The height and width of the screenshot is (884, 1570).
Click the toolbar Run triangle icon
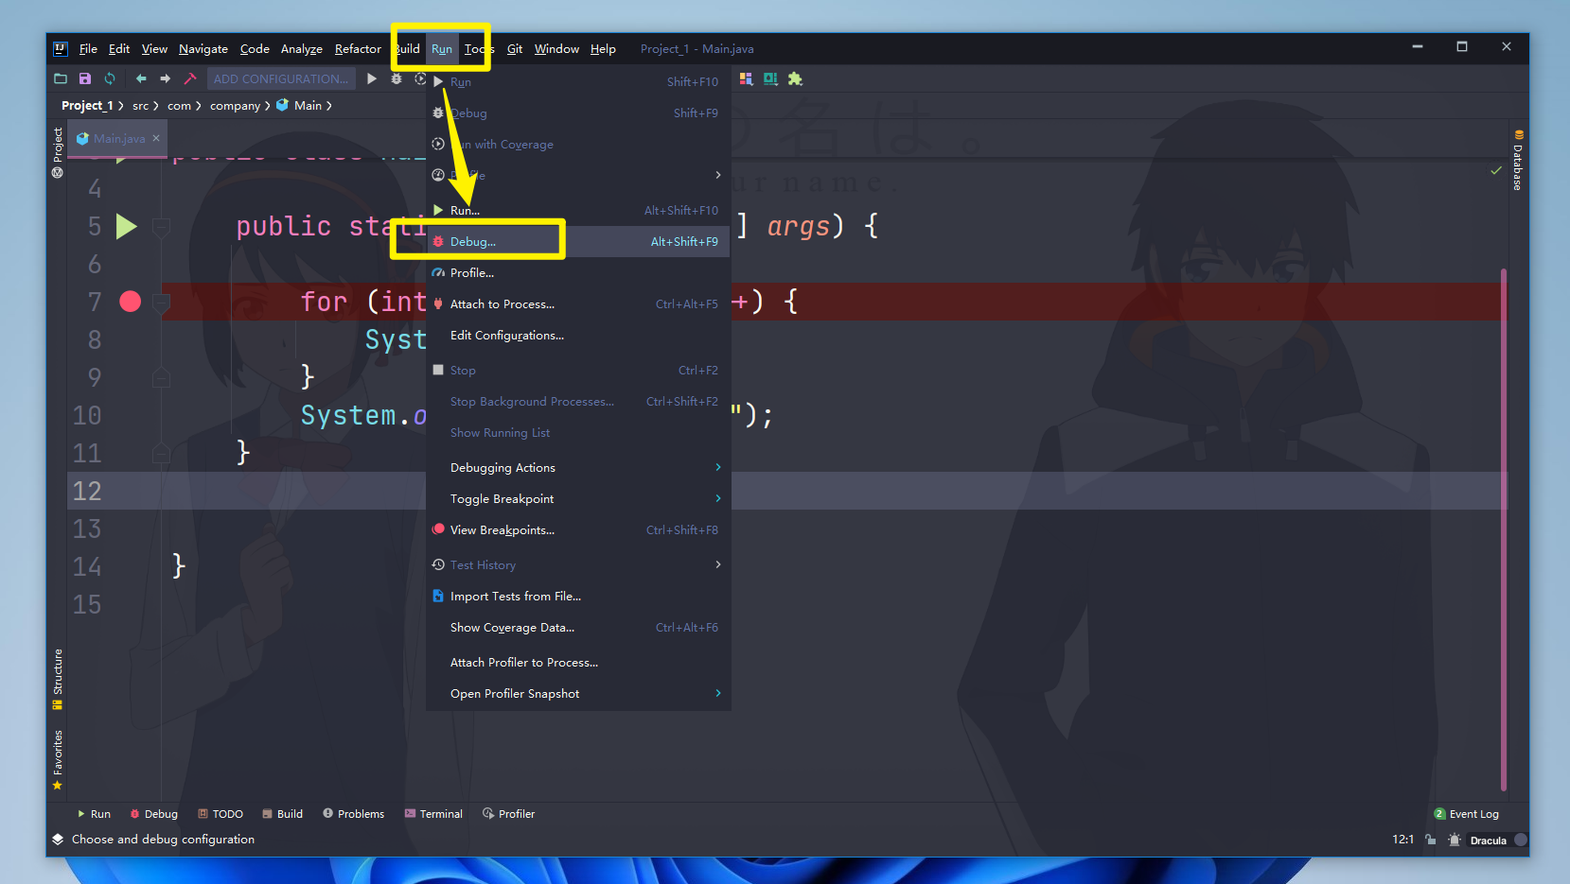click(372, 78)
